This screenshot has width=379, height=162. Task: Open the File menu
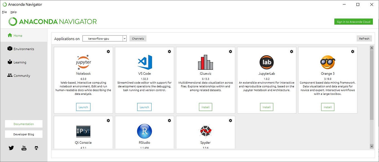click(x=4, y=12)
